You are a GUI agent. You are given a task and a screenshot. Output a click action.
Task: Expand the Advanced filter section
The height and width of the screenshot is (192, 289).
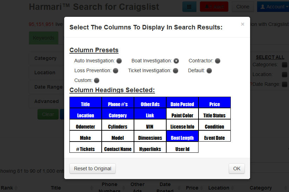click(x=46, y=101)
